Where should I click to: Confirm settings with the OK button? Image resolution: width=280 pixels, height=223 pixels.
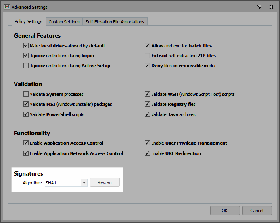click(225, 210)
